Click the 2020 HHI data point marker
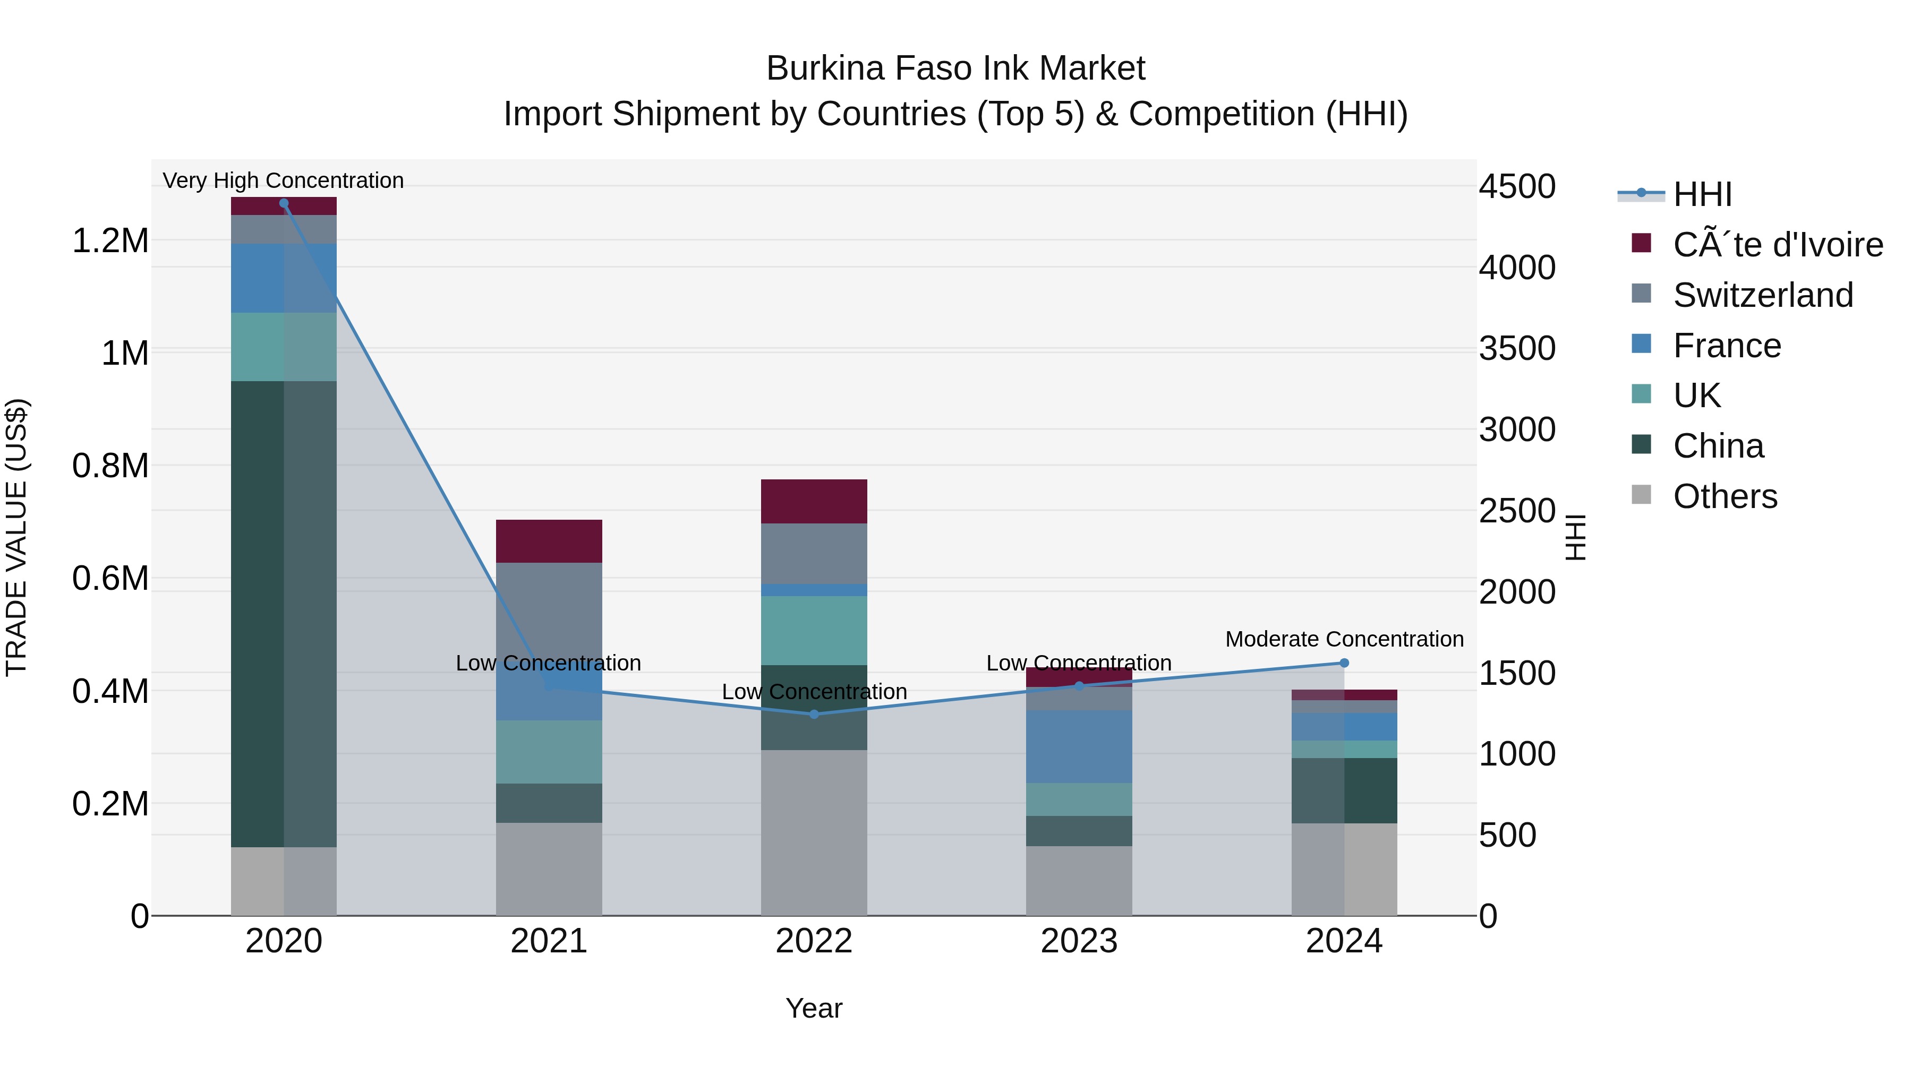This screenshot has height=1075, width=1912. pyautogui.click(x=284, y=203)
